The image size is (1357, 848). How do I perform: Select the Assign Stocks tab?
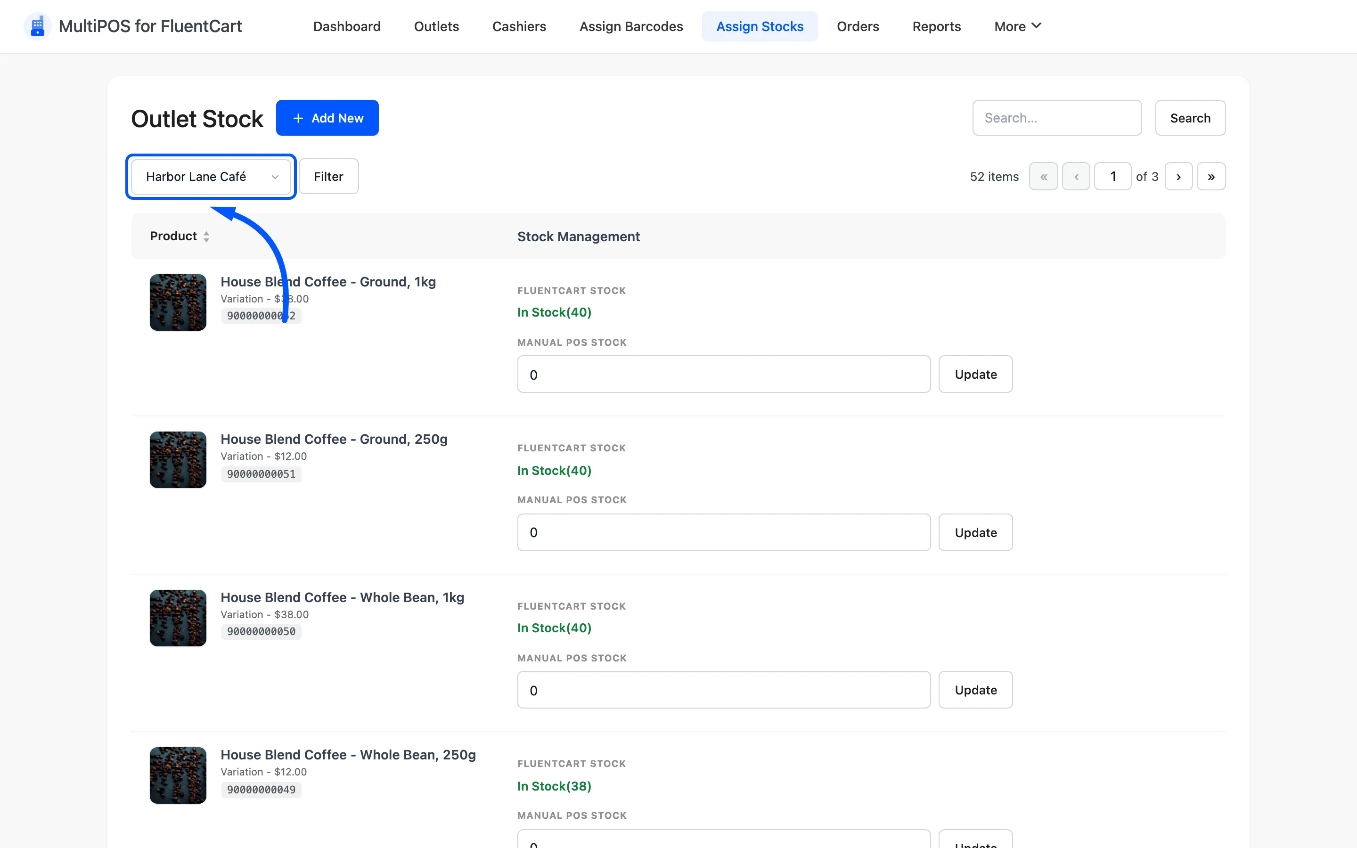[x=759, y=26]
